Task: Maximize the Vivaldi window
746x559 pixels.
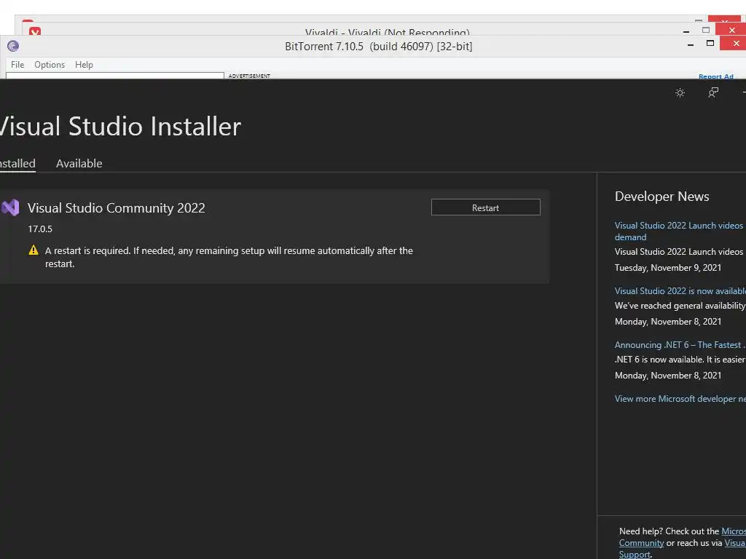Action: [x=706, y=30]
